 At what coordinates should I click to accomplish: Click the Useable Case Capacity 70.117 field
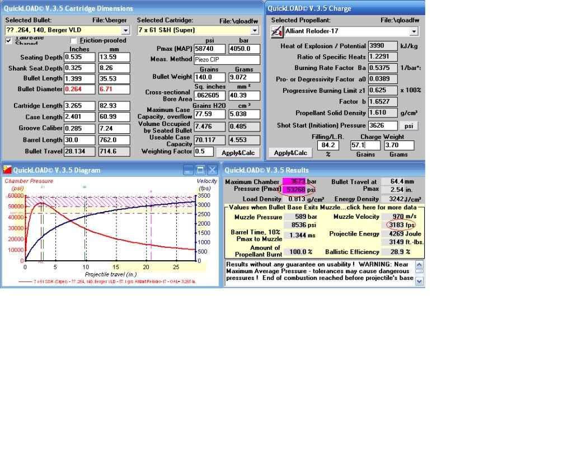coord(210,140)
